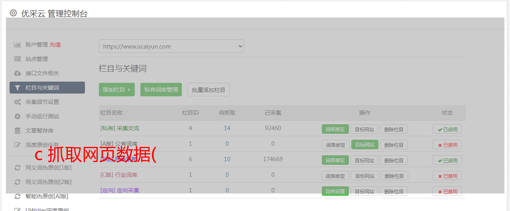Click the red 充值 link
The height and width of the screenshot is (211, 510).
click(55, 45)
